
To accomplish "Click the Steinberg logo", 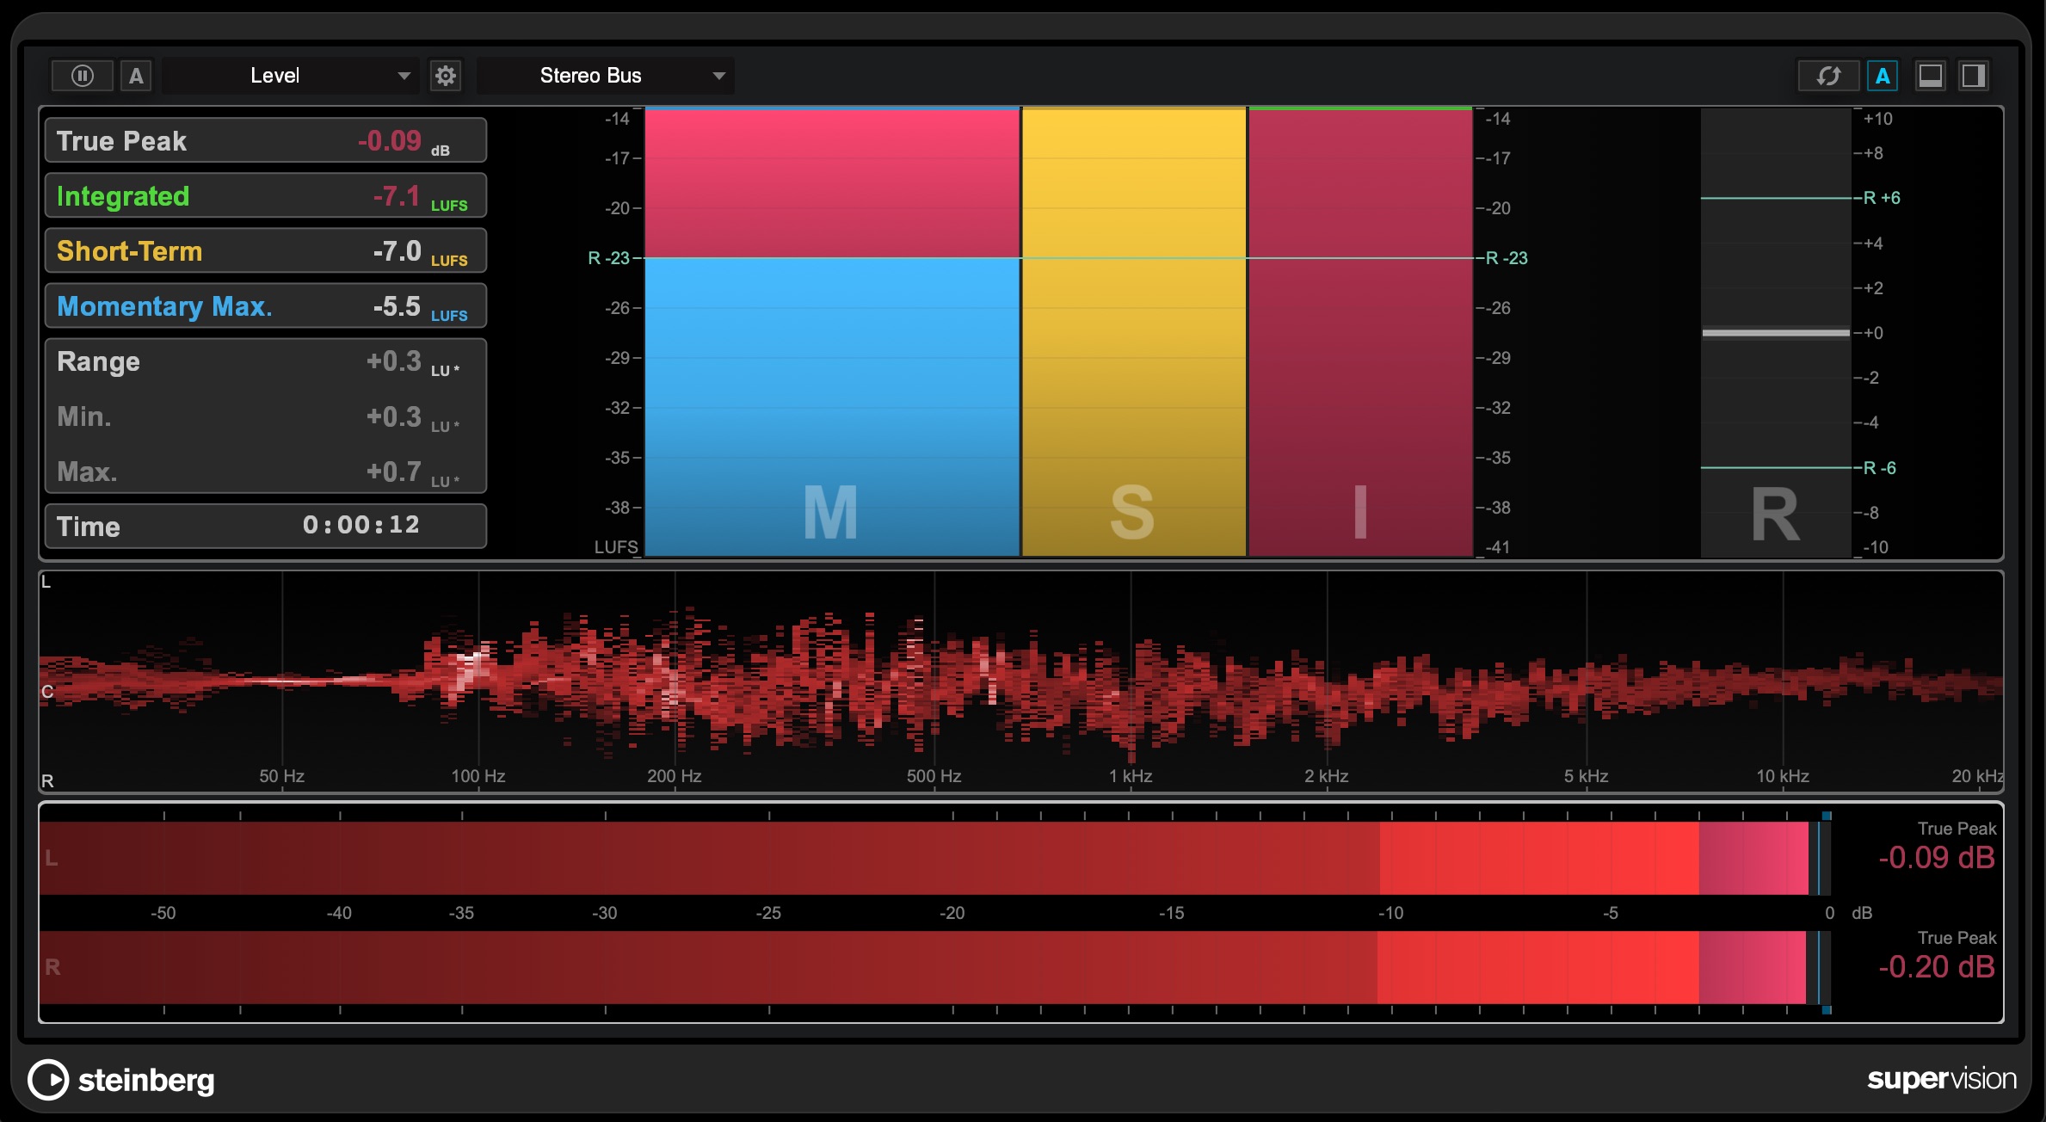I will 121,1080.
